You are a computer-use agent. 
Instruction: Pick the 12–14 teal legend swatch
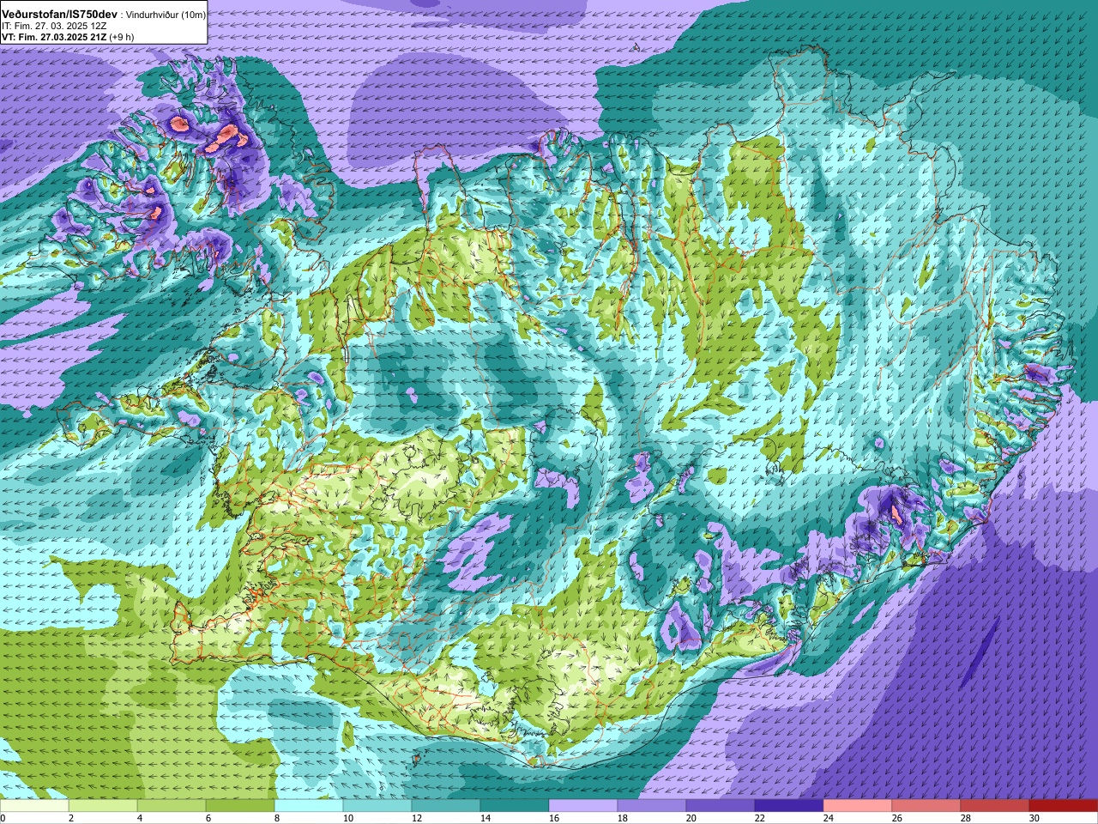446,806
